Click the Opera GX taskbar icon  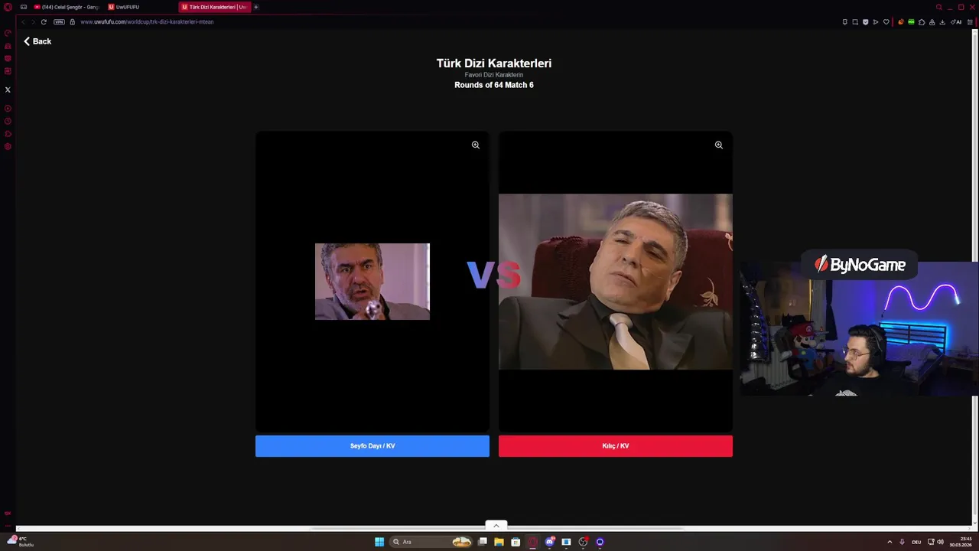coord(532,542)
